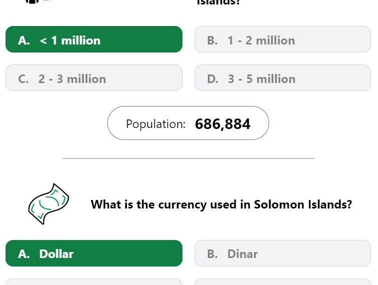Click the partially visible population icon at top
Image resolution: width=378 pixels, height=285 pixels.
(36, 1)
